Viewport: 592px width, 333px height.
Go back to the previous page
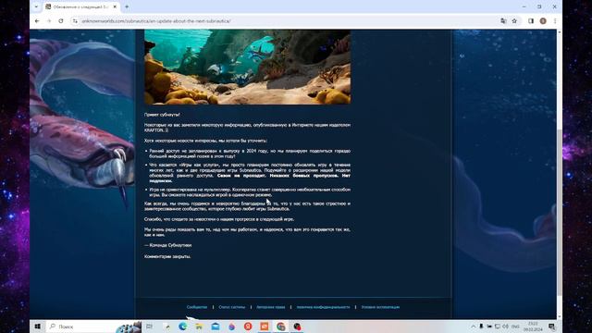pyautogui.click(x=37, y=21)
